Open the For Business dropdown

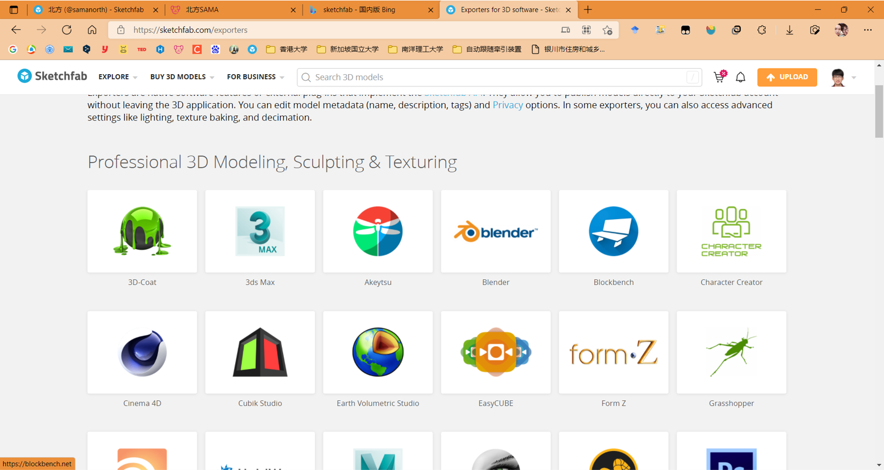255,77
